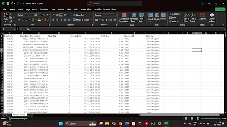Switch to Page Layout view in status bar
The width and height of the screenshot is (227, 127).
click(x=192, y=118)
